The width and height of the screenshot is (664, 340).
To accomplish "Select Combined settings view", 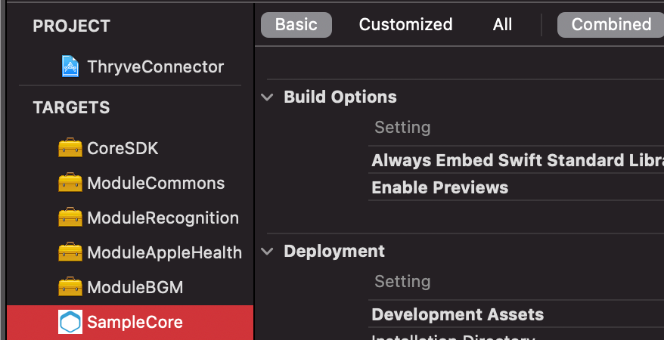I will [x=611, y=24].
